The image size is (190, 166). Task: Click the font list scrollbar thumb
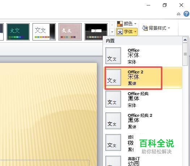coord(185,54)
